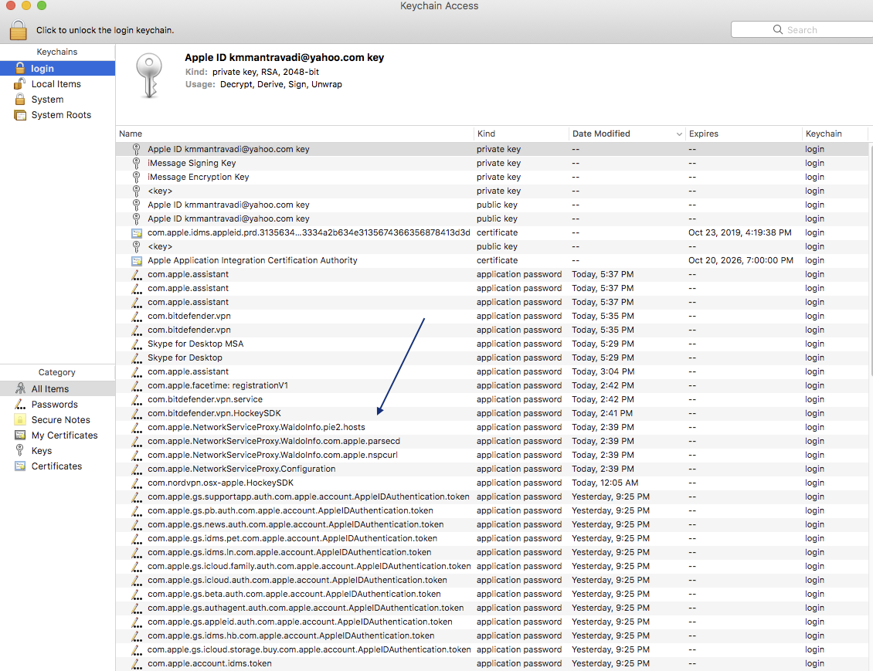Click the Secure Notes yellow note icon

(20, 419)
